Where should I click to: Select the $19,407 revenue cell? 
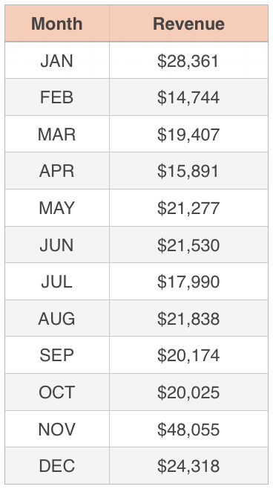pos(188,134)
